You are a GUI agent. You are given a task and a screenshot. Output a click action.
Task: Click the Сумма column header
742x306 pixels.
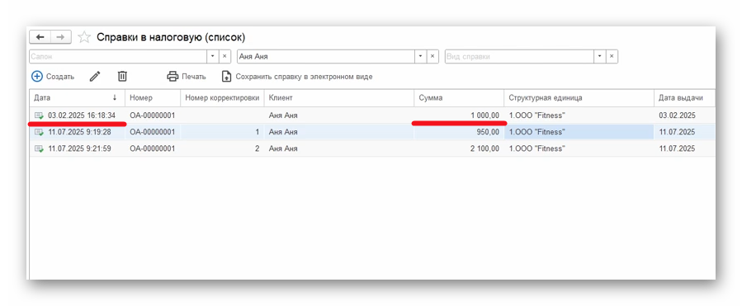coord(459,98)
